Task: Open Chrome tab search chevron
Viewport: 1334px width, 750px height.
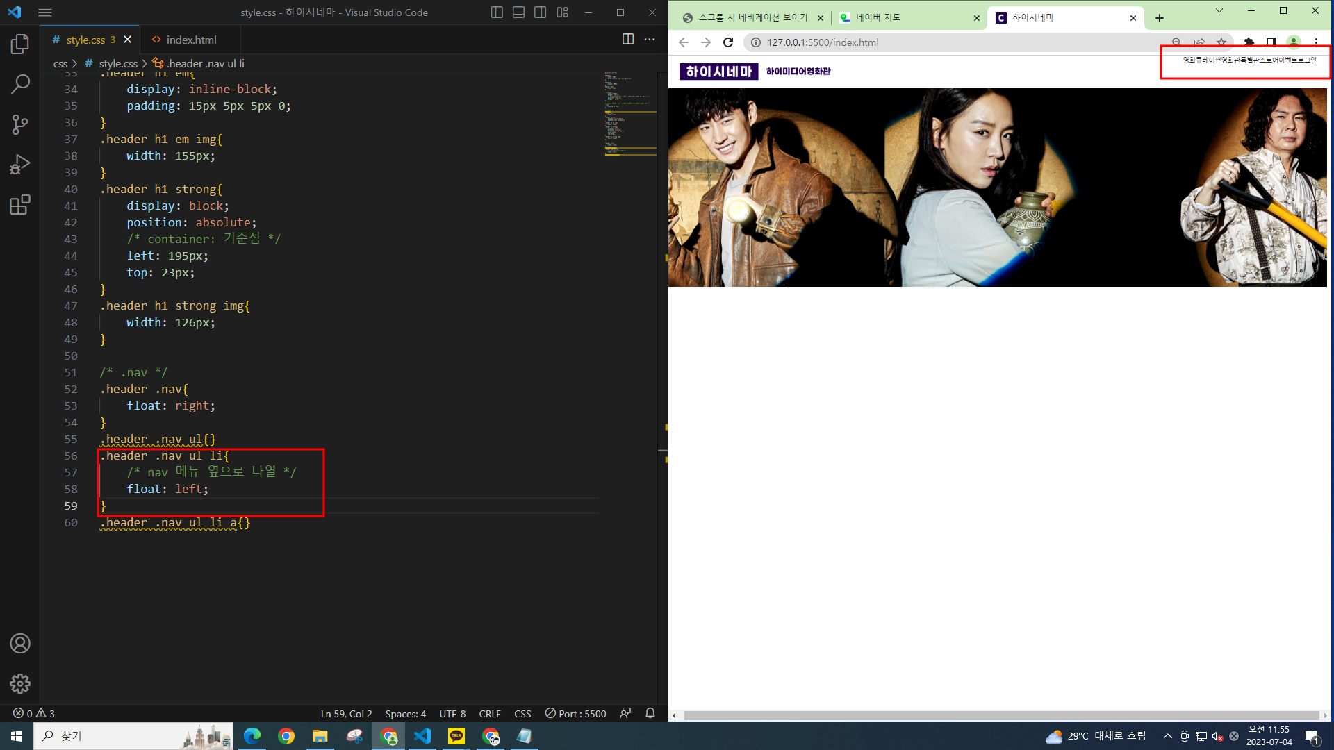Action: 1219,11
